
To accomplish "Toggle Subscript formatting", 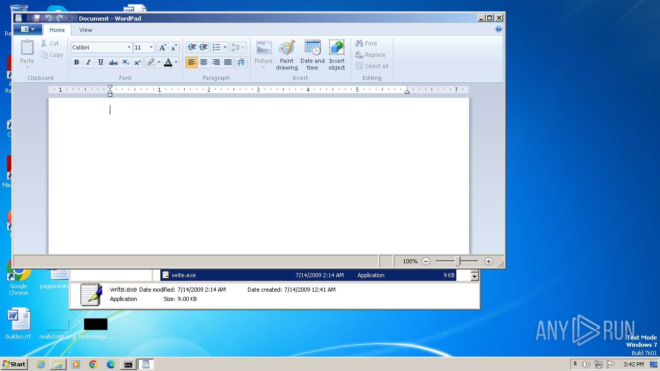I will [125, 62].
